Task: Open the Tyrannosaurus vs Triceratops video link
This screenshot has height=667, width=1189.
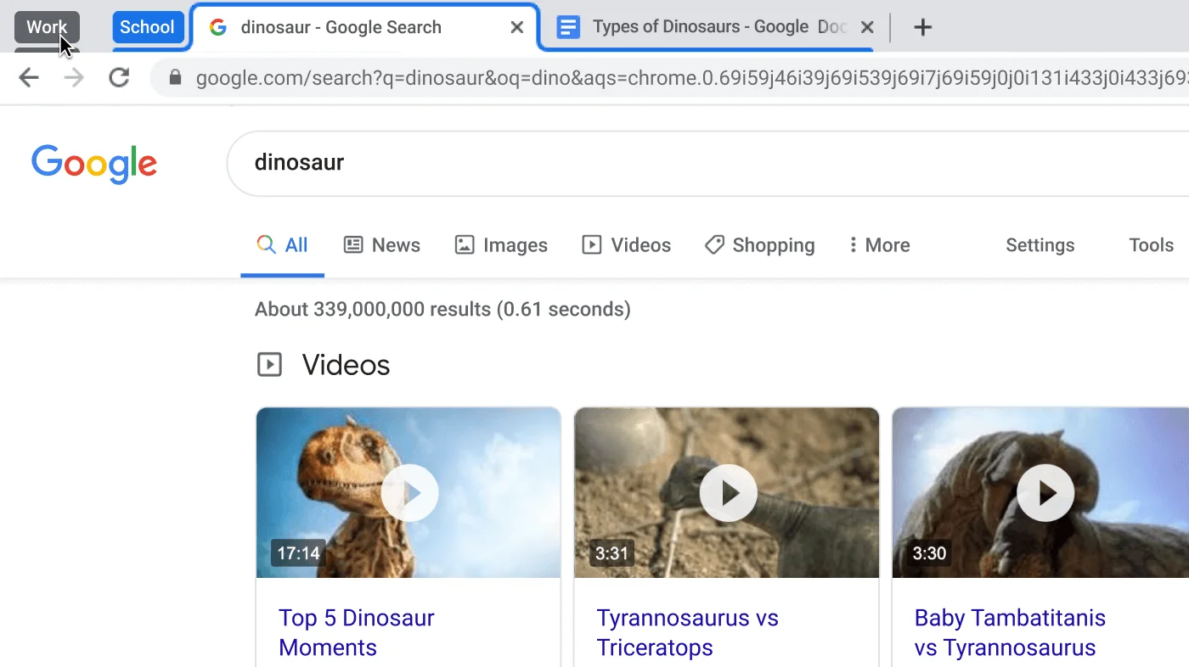Action: click(x=688, y=632)
